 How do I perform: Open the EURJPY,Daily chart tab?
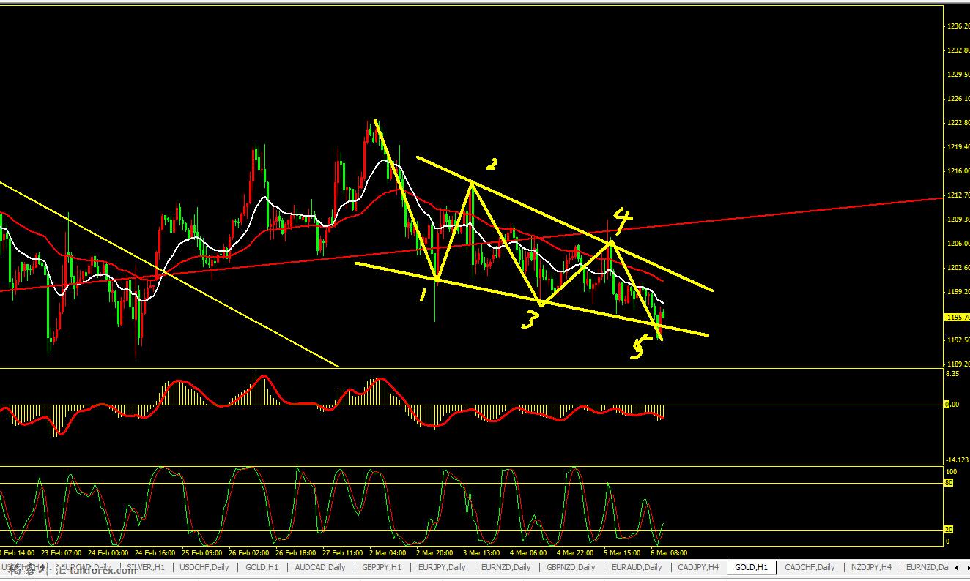click(x=441, y=567)
